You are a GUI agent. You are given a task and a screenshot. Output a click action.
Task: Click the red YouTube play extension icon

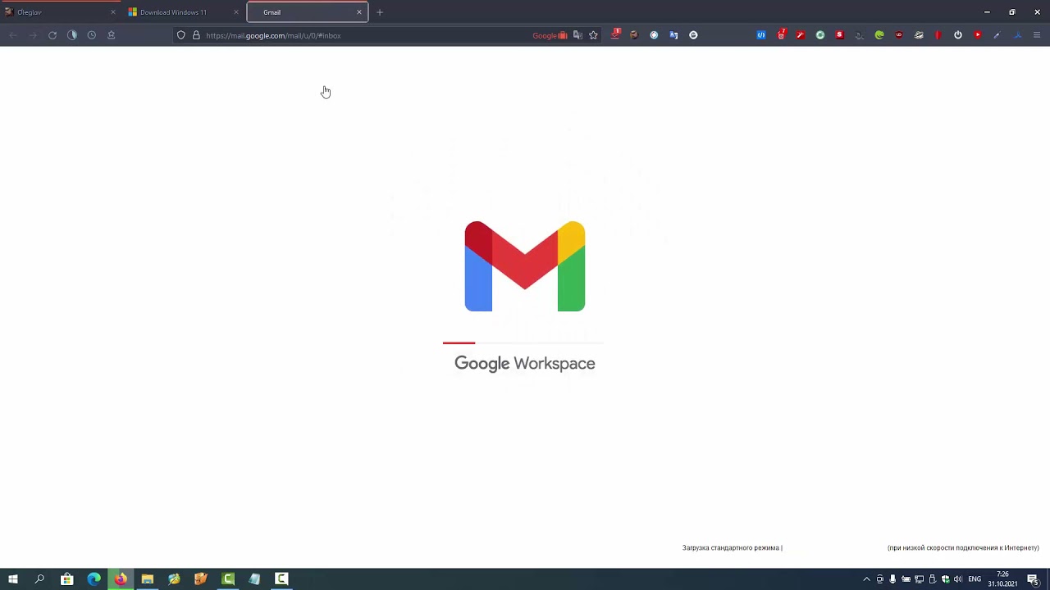click(978, 35)
